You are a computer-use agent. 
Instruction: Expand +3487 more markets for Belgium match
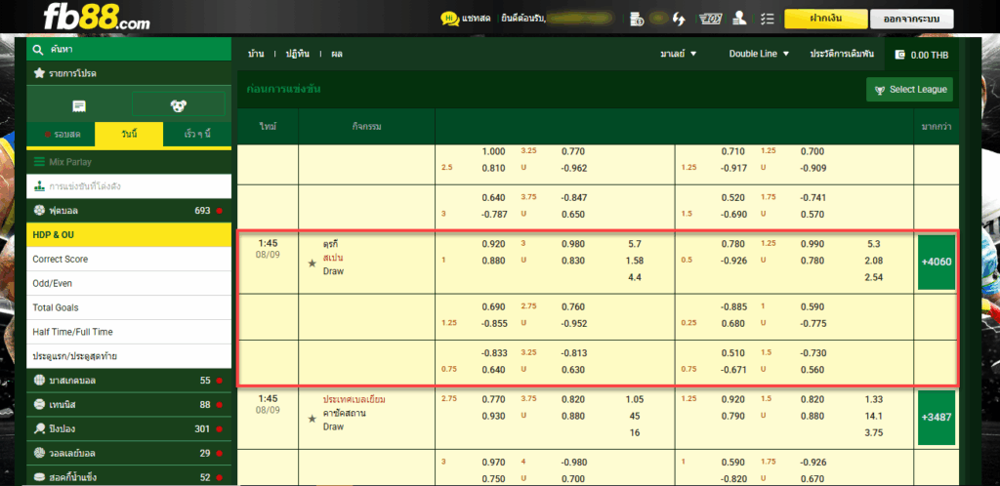click(937, 418)
